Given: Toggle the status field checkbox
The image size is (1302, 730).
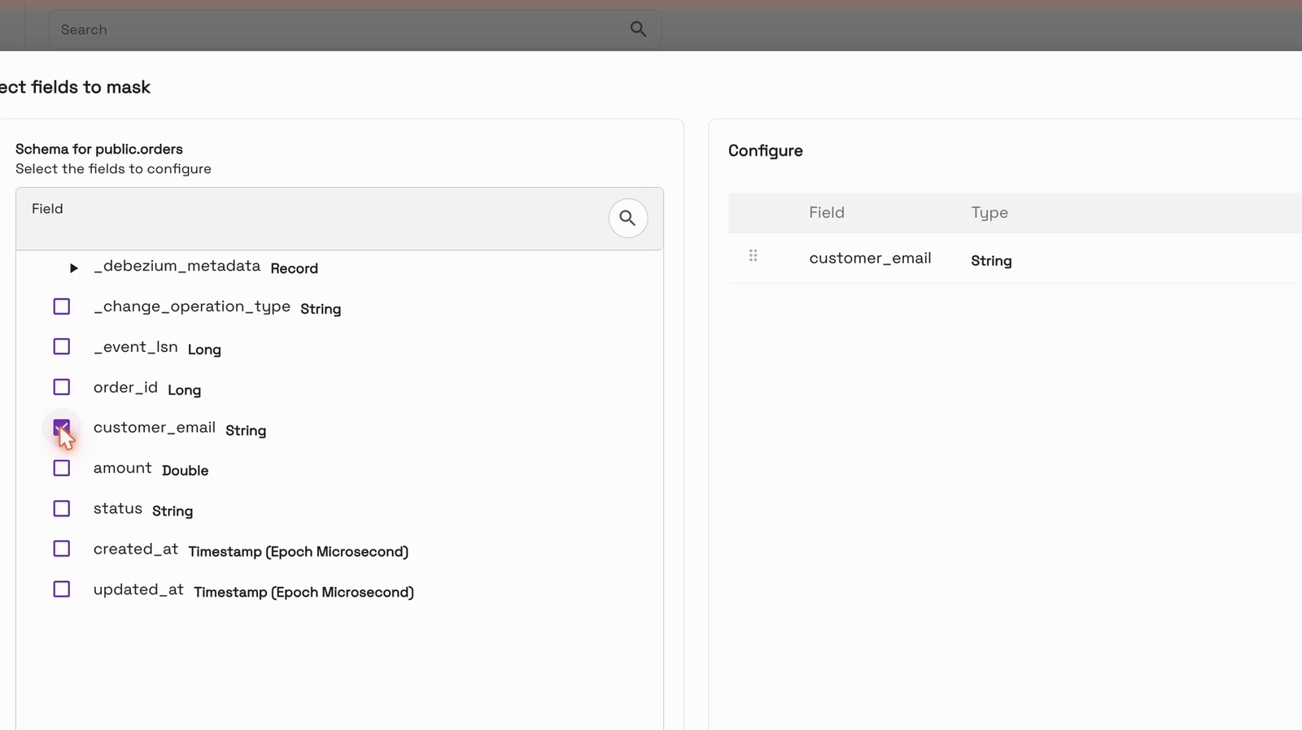Looking at the screenshot, I should 62,508.
